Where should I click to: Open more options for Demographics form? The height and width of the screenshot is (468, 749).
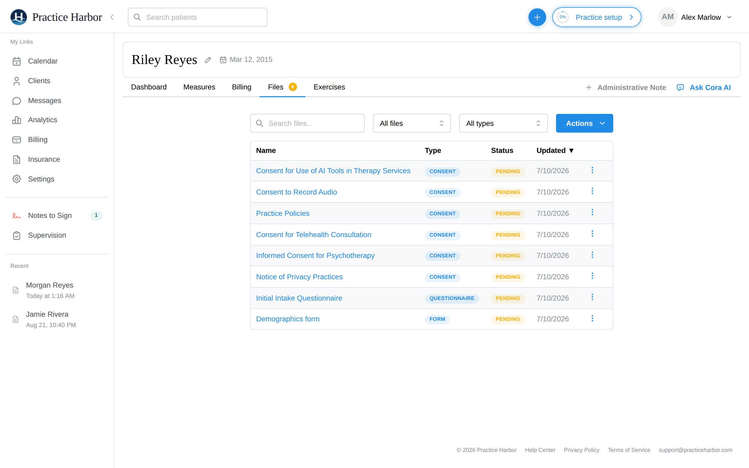pyautogui.click(x=592, y=318)
